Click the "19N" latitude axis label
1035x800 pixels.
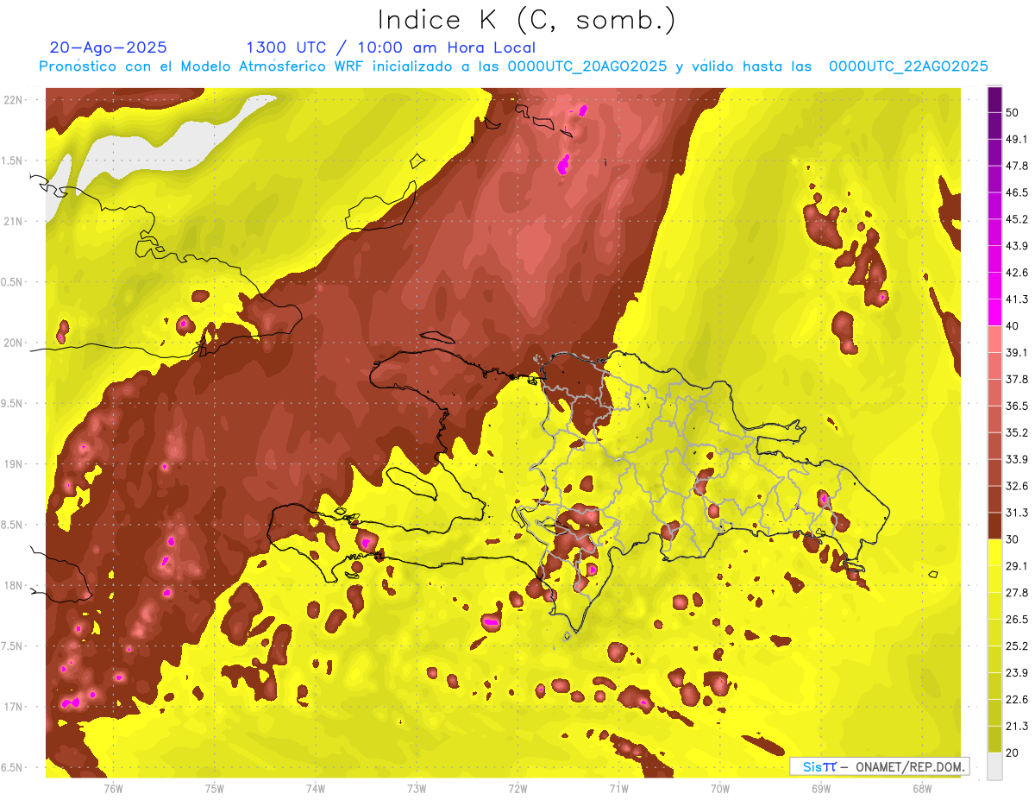14,464
